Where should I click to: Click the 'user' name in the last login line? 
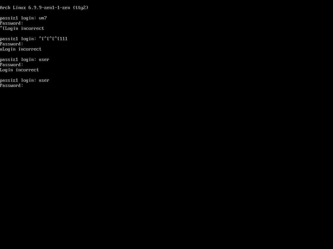point(44,80)
